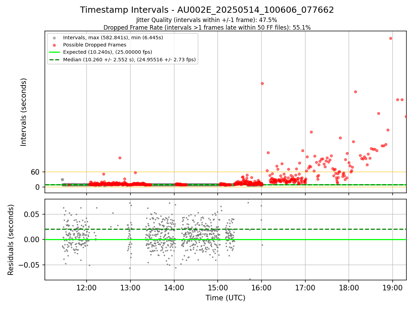Click the dashed green legend line sample

pos(54,60)
